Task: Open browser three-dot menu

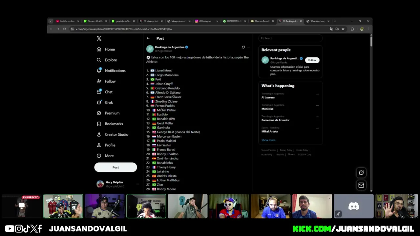Action: point(368,29)
